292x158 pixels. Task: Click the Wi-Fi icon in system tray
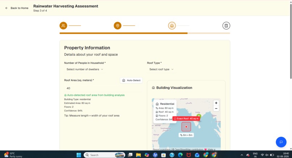(x=262, y=155)
